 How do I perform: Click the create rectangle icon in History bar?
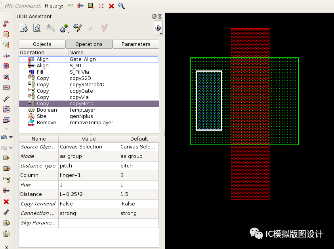coord(90,6)
